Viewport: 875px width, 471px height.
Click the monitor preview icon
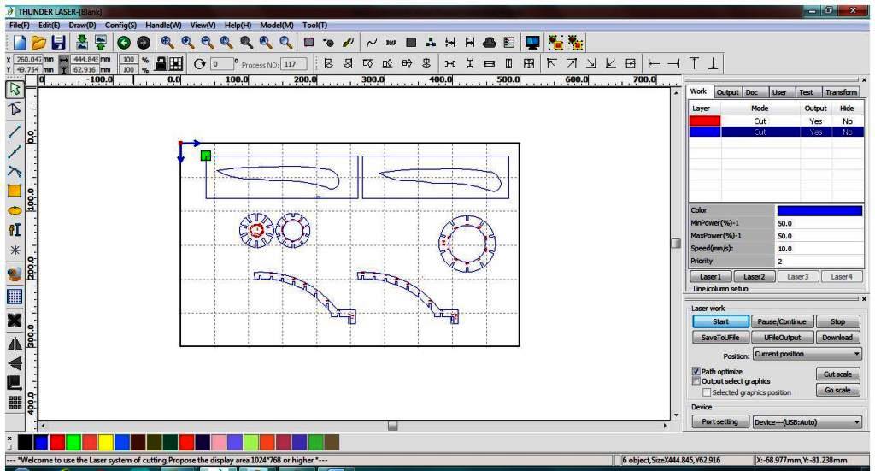pyautogui.click(x=532, y=43)
